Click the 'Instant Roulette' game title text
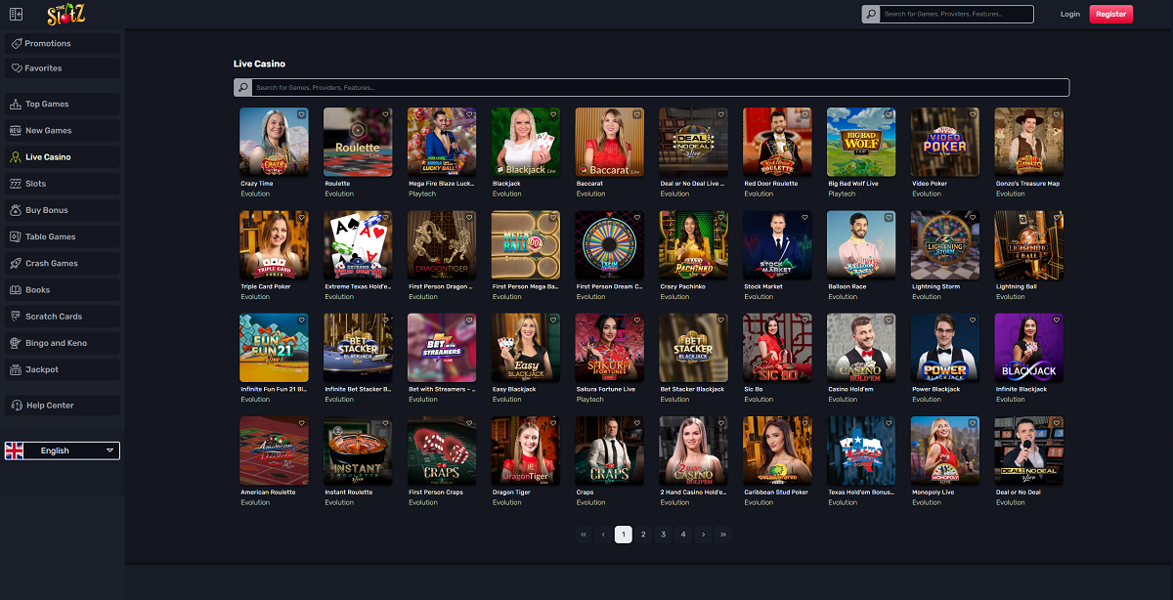 [x=349, y=493]
